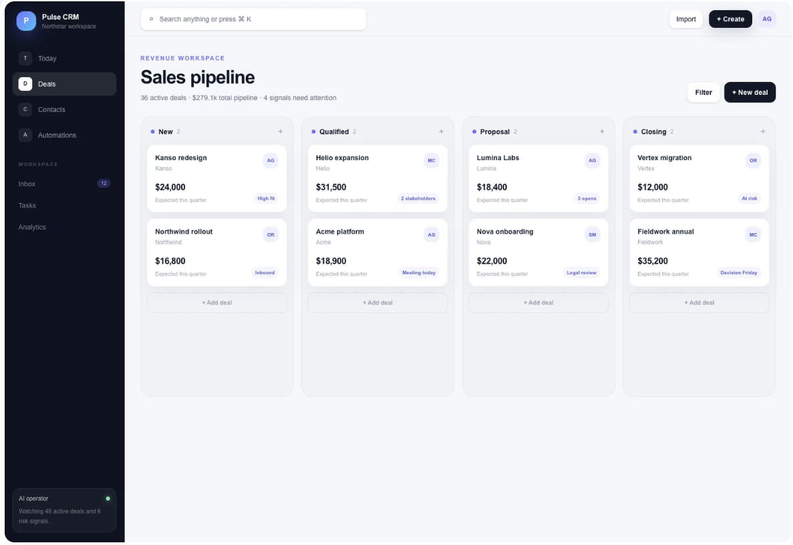
Task: Open the Inbox workspace item
Action: [x=64, y=184]
